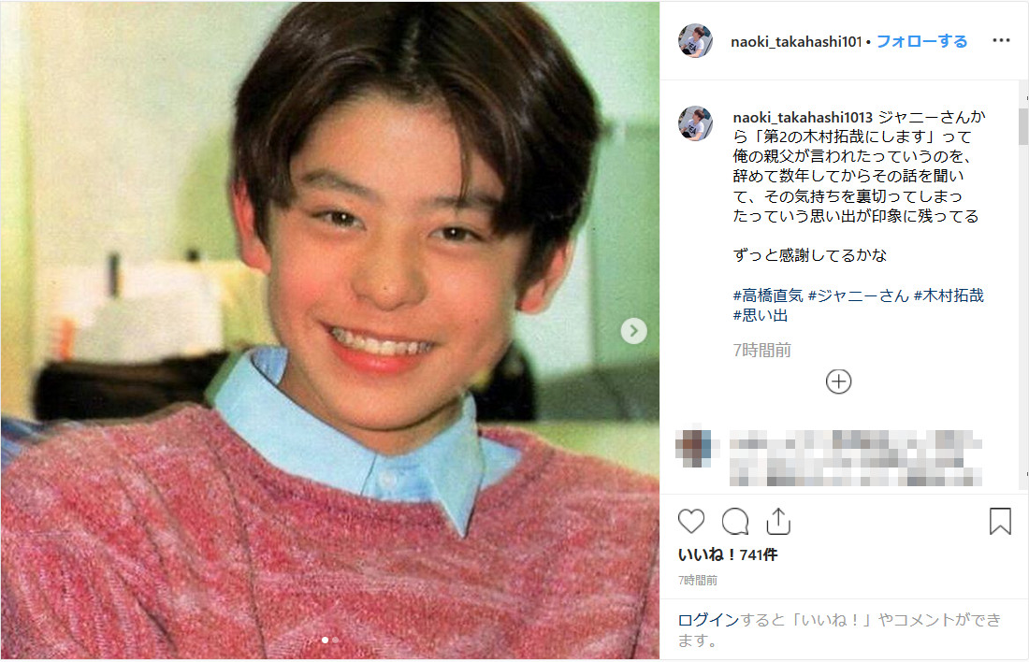Open the #ジャニーさん hashtag
The image size is (1029, 662).
(859, 295)
